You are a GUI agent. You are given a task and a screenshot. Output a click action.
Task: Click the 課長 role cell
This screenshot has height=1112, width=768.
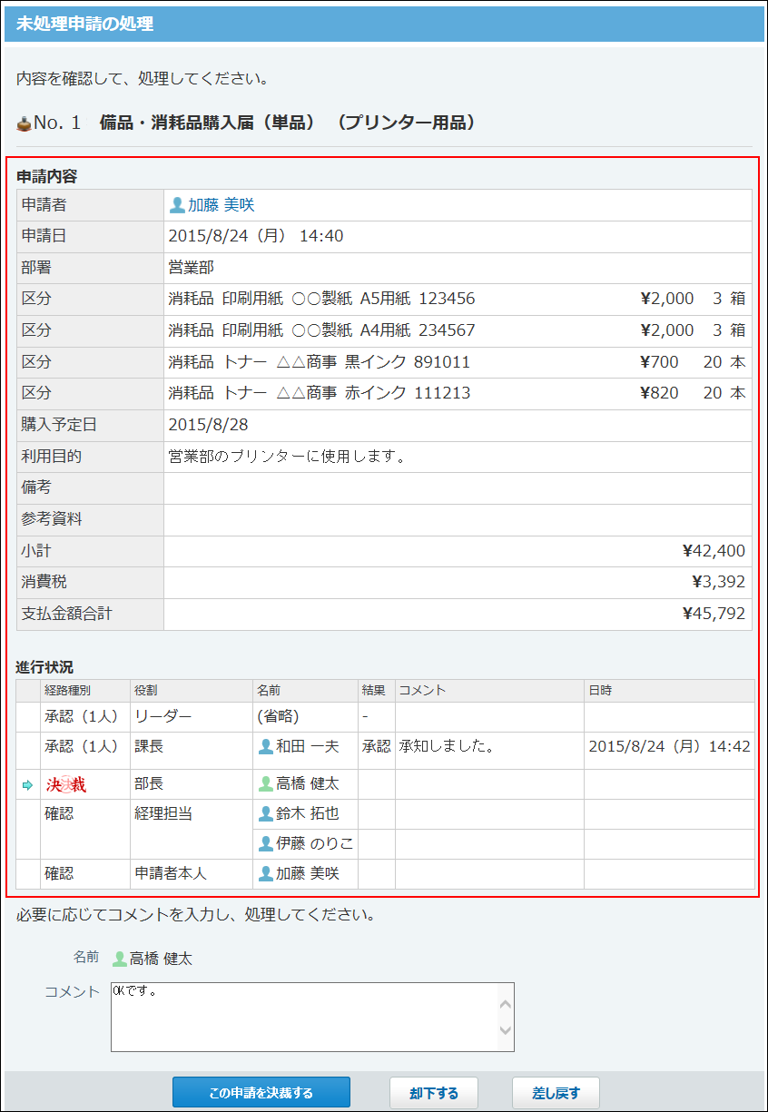(192, 751)
